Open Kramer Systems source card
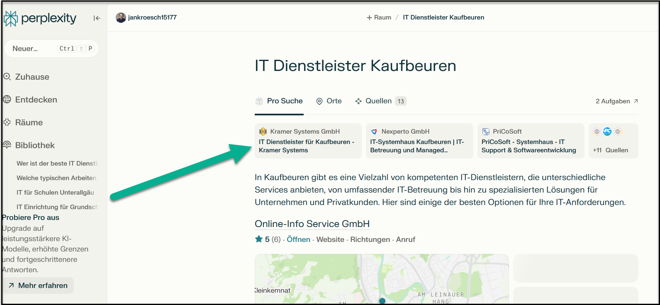 tap(308, 141)
